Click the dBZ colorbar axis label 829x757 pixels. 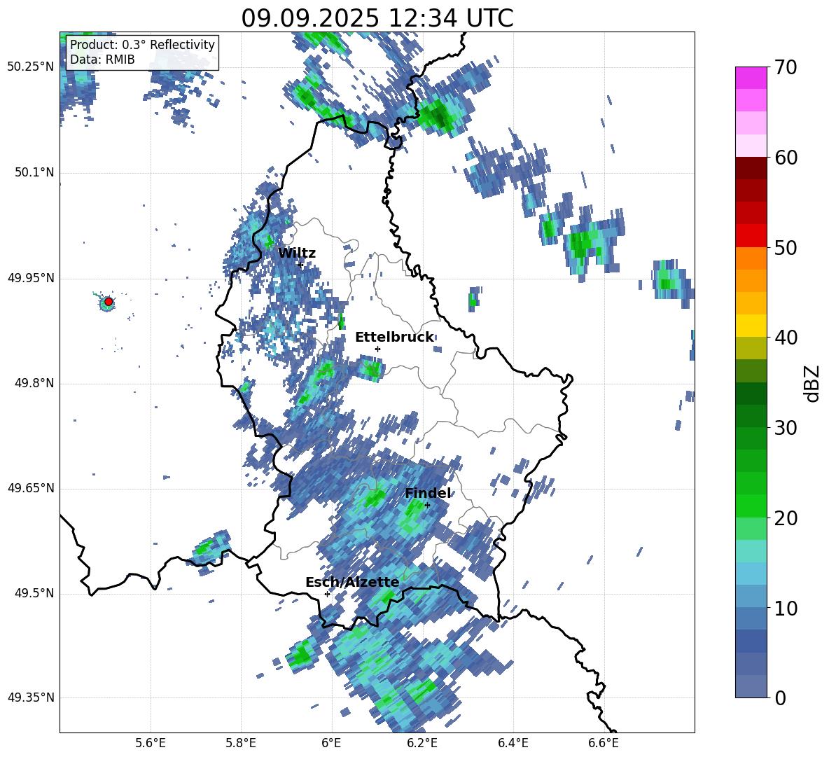pyautogui.click(x=812, y=384)
